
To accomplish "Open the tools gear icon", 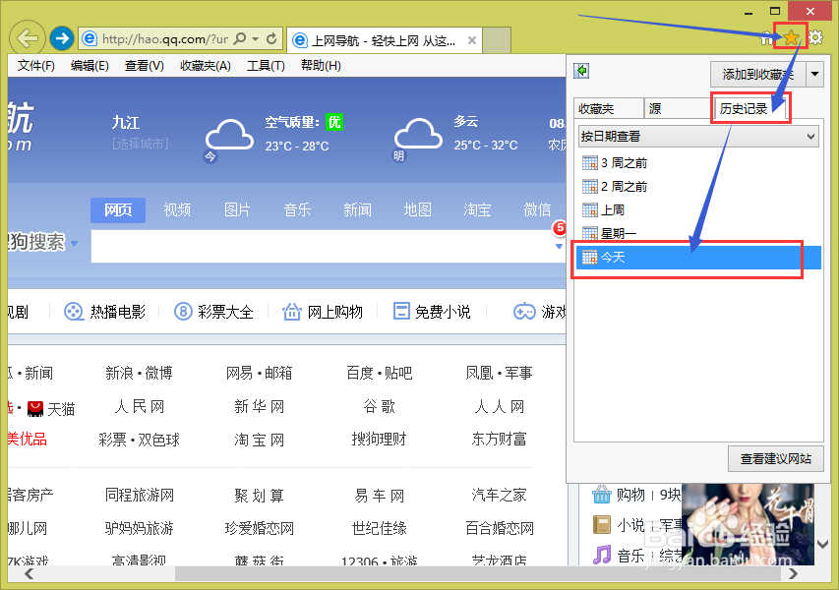I will 815,37.
